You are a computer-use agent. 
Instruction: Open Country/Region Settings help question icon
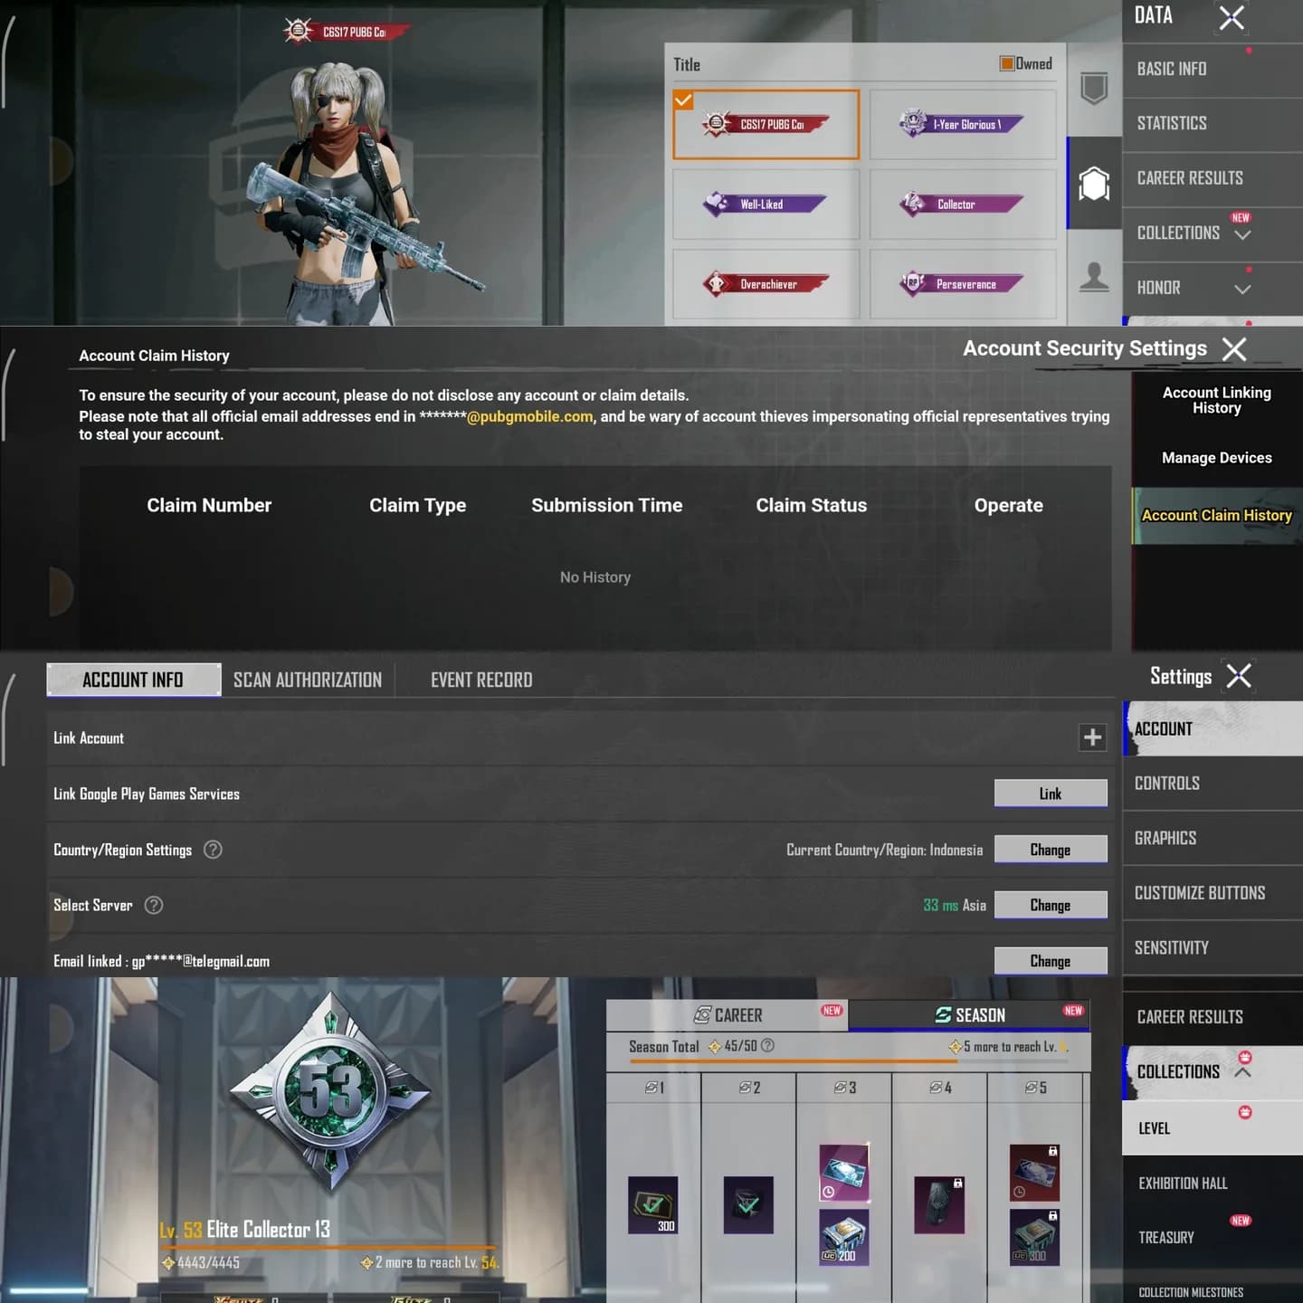[x=213, y=850]
